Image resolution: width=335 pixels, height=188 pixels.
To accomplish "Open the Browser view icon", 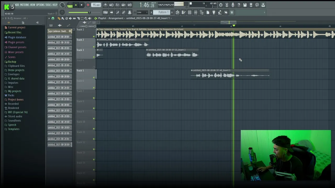I will tap(202, 12).
